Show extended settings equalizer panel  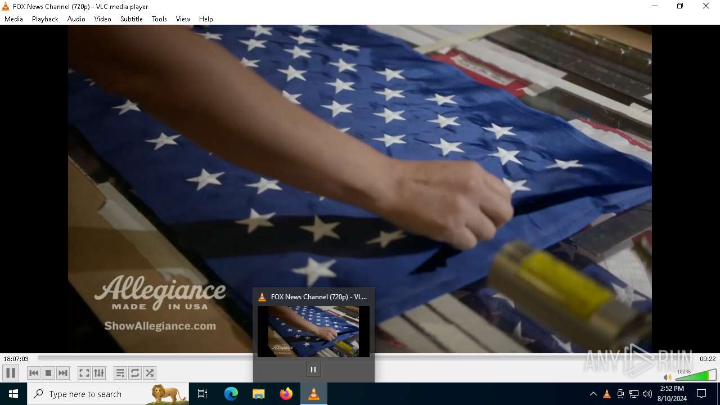tap(99, 373)
